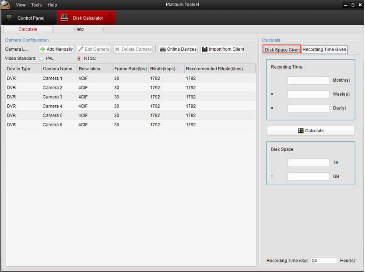
Task: Open the View menu
Action: click(x=21, y=5)
